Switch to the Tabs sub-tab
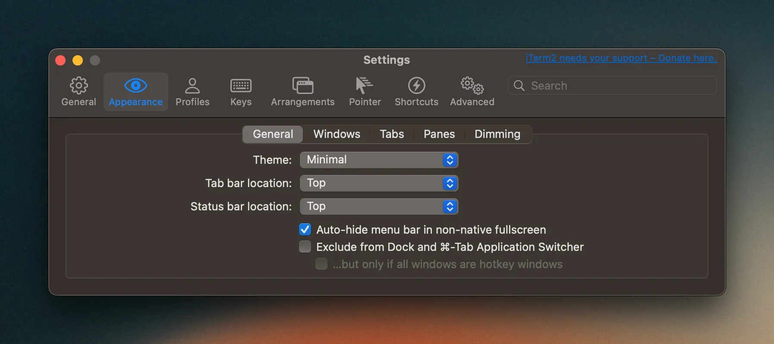The height and width of the screenshot is (344, 774). coord(392,134)
